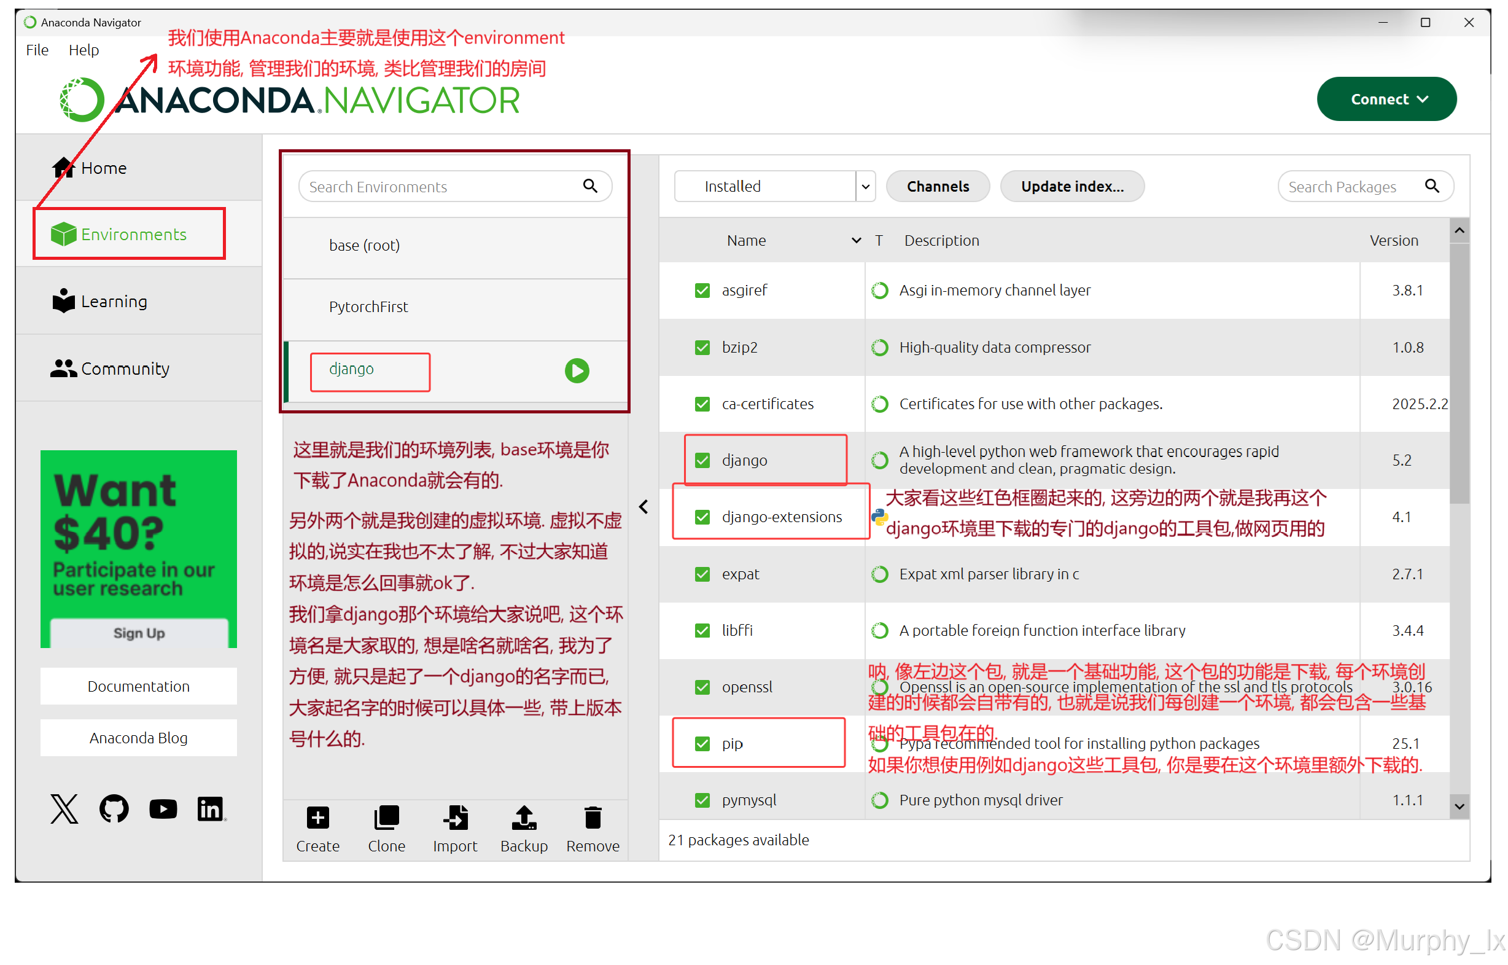
Task: Uncheck the asgiref package checkbox
Action: [702, 290]
